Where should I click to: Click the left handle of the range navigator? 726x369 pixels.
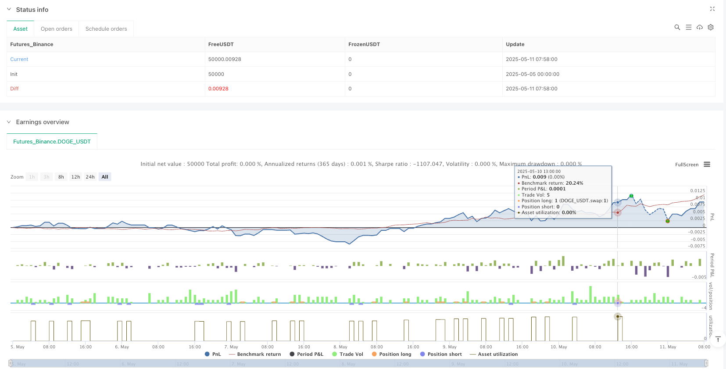pyautogui.click(x=11, y=363)
